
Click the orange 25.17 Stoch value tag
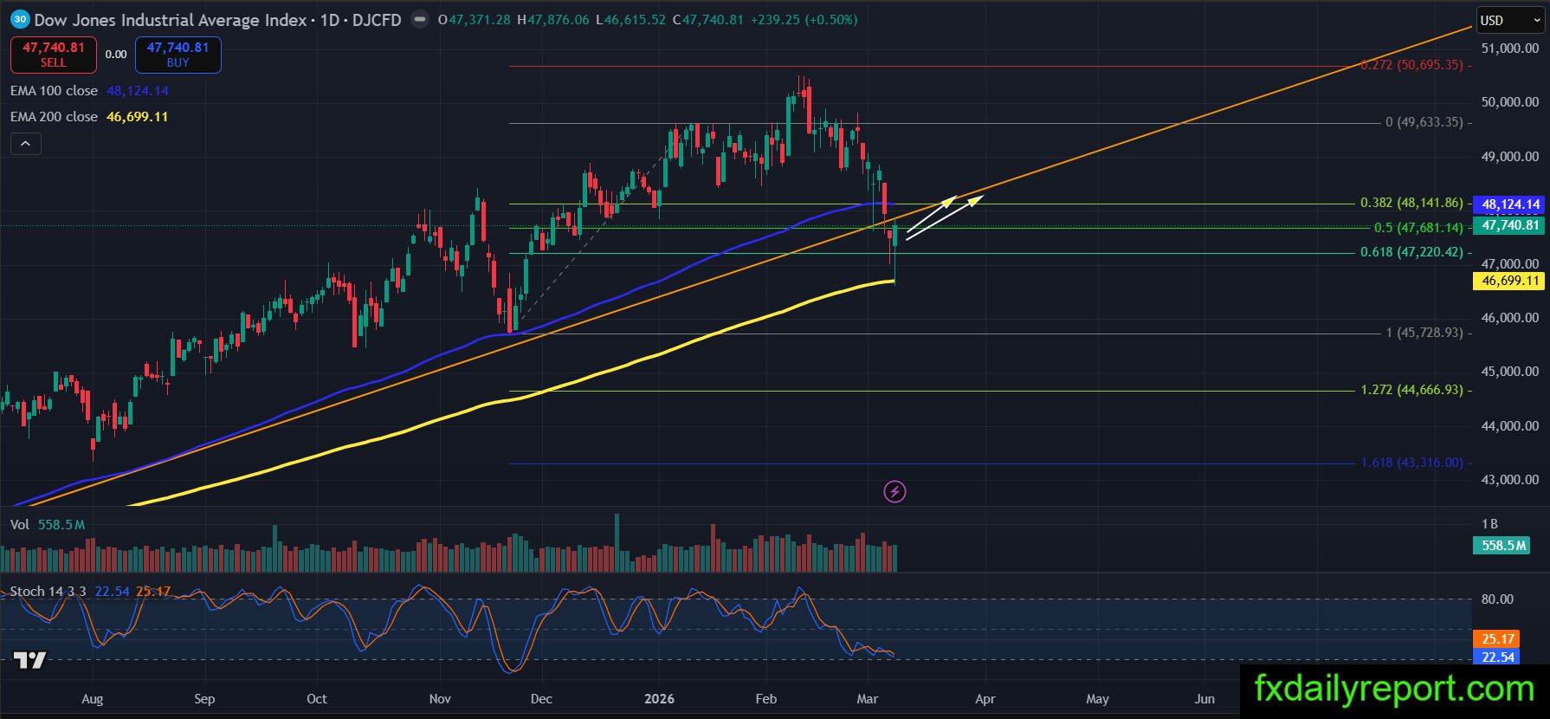[1498, 639]
